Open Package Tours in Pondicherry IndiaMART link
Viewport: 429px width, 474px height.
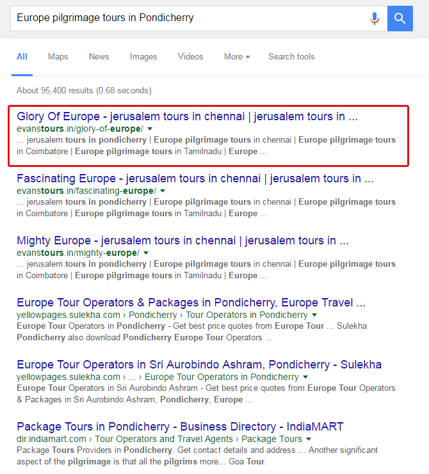click(x=180, y=427)
